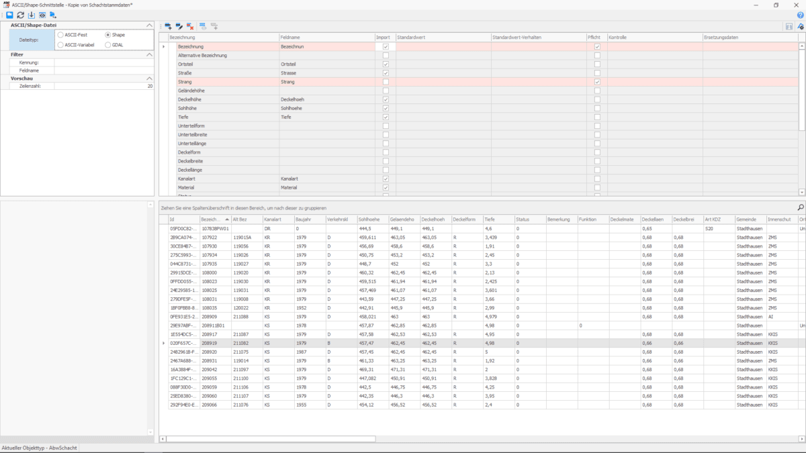Select the Shape file type radio button
Image resolution: width=806 pixels, height=453 pixels.
click(x=108, y=35)
